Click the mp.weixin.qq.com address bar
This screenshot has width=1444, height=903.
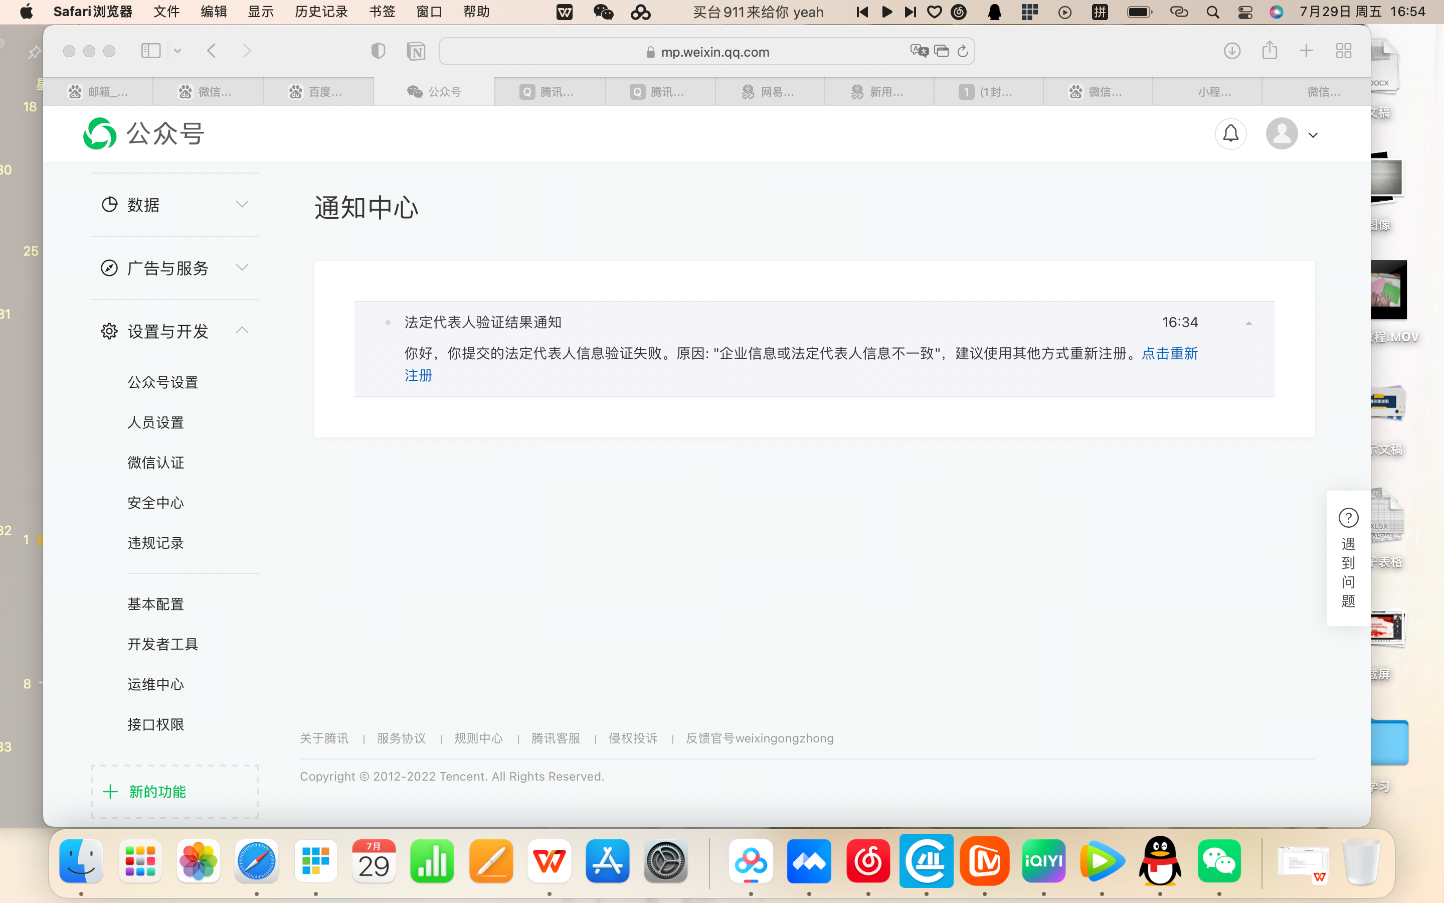[x=715, y=52]
